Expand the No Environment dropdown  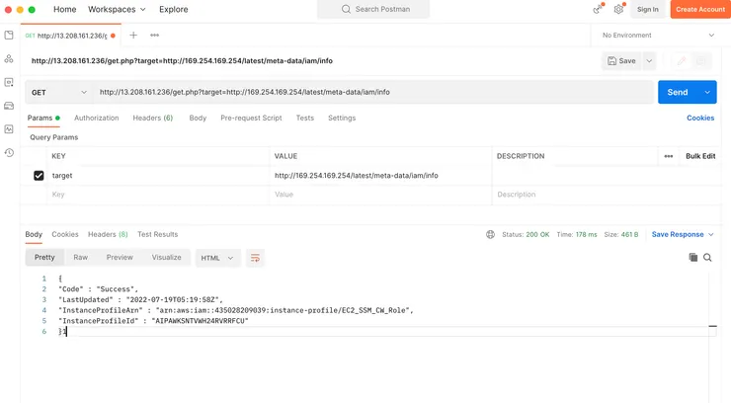pyautogui.click(x=657, y=36)
